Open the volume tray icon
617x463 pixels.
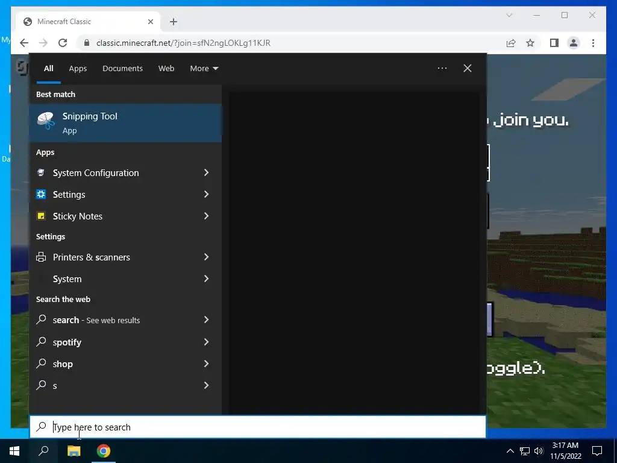point(539,451)
